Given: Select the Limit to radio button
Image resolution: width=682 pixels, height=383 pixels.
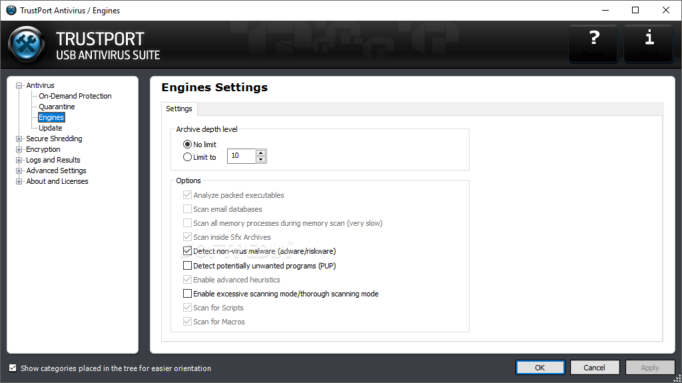Looking at the screenshot, I should pyautogui.click(x=187, y=157).
